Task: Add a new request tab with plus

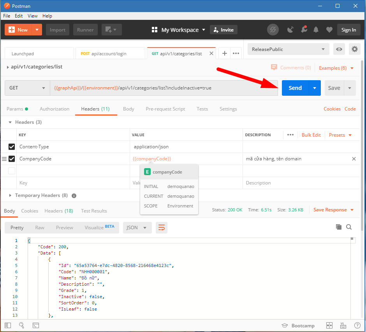Action: click(225, 53)
